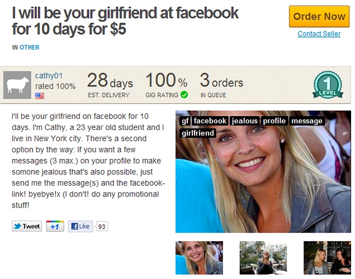Select the 'profile' tag

tap(274, 121)
